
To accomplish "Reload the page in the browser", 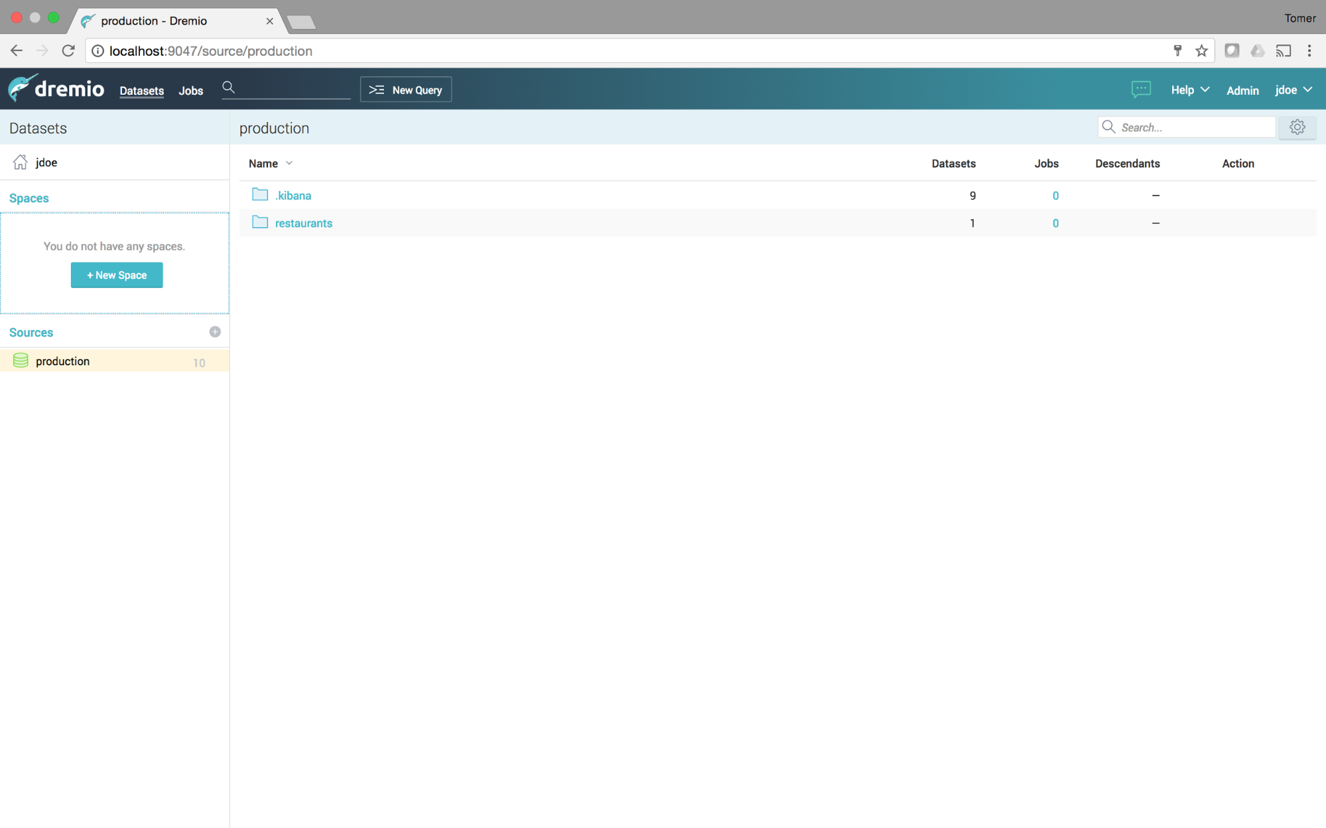I will click(68, 51).
